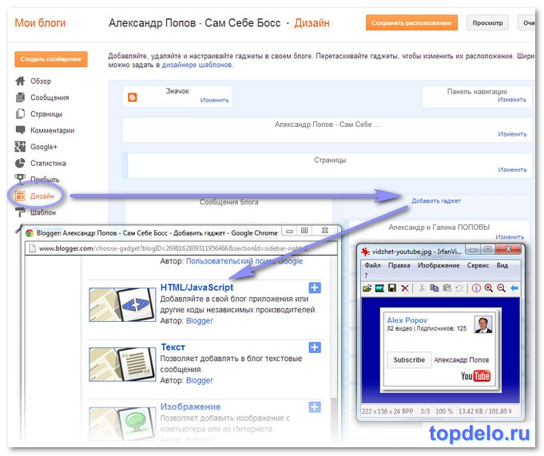Click the Текст gadget thumbnail

tap(122, 364)
